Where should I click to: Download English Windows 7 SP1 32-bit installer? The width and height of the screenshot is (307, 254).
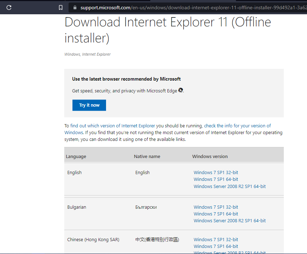pos(216,172)
